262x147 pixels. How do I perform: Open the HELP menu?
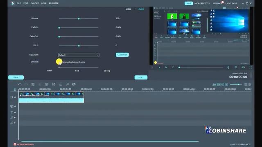tap(44, 3)
